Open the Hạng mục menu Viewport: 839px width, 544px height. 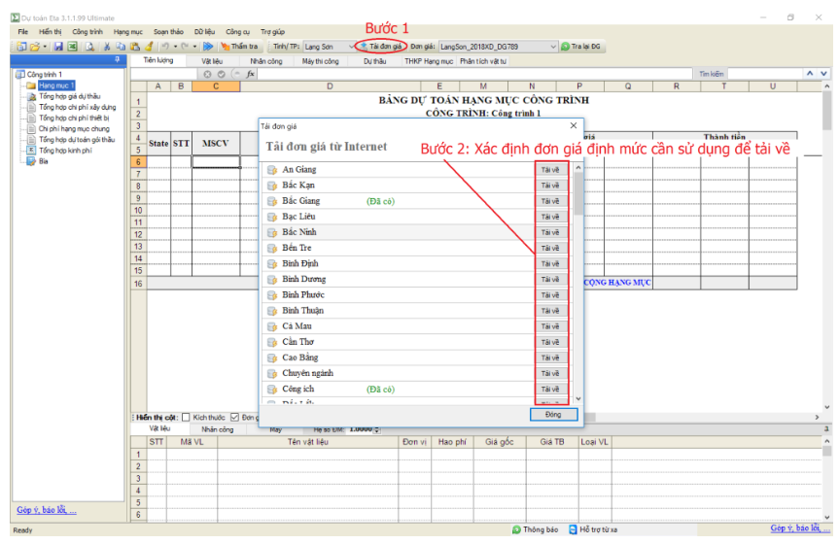(128, 32)
